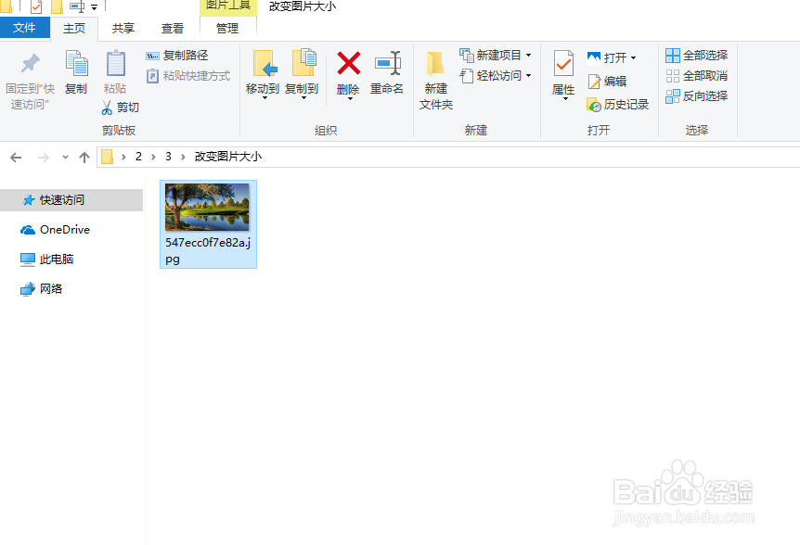The height and width of the screenshot is (545, 800).
Task: Expand dropdown arrow beside 打开
Action: coord(633,58)
